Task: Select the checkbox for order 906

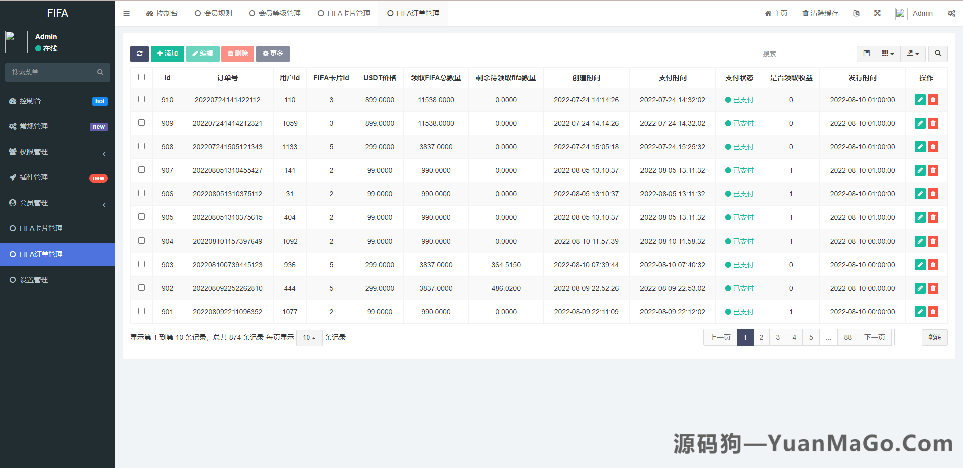Action: click(x=141, y=193)
